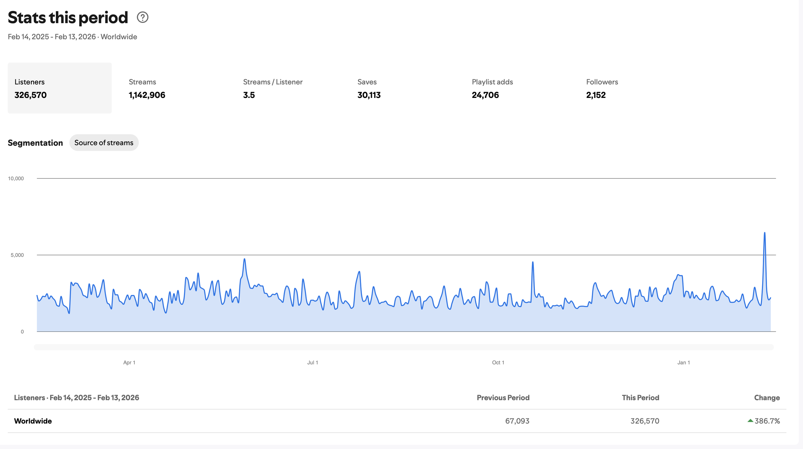Select the Followers stat tab
Viewport: 803px width, 449px height.
(602, 89)
